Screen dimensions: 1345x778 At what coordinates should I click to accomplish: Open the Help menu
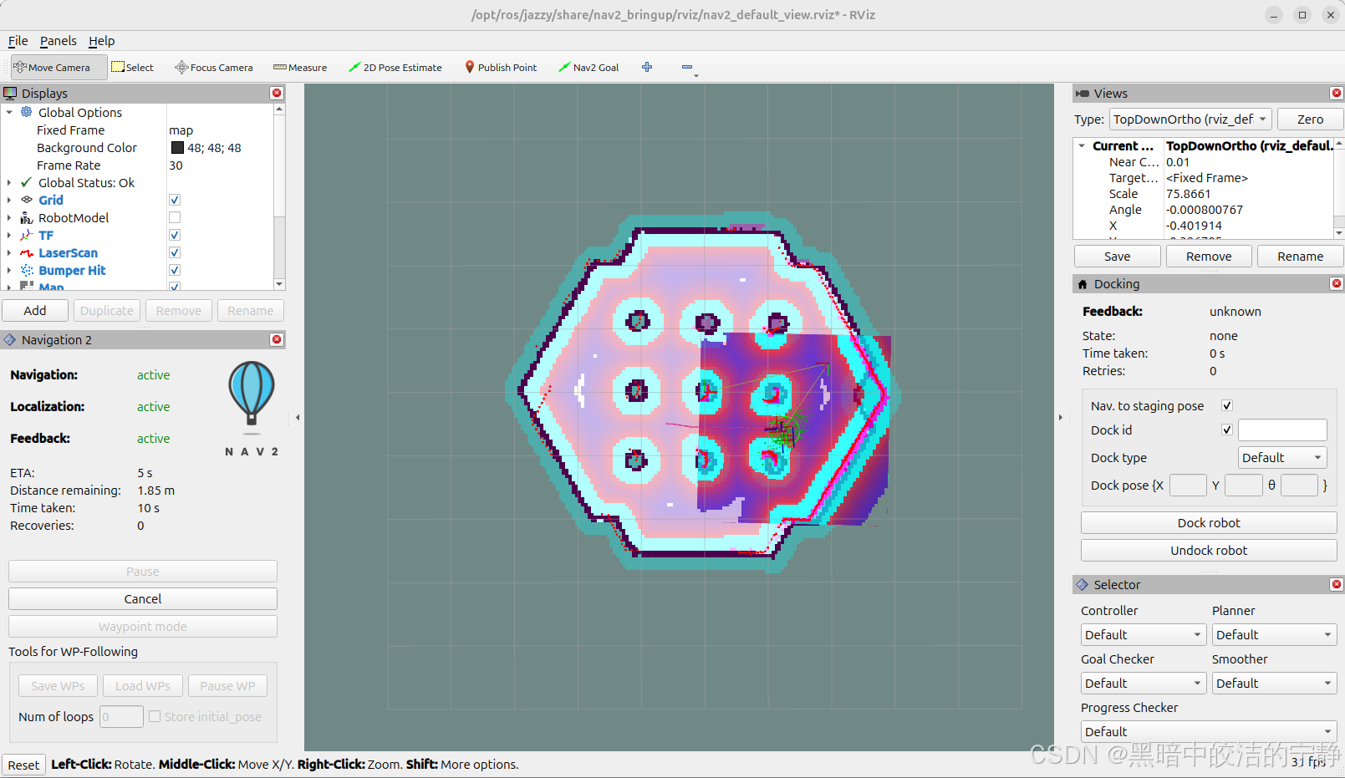101,41
